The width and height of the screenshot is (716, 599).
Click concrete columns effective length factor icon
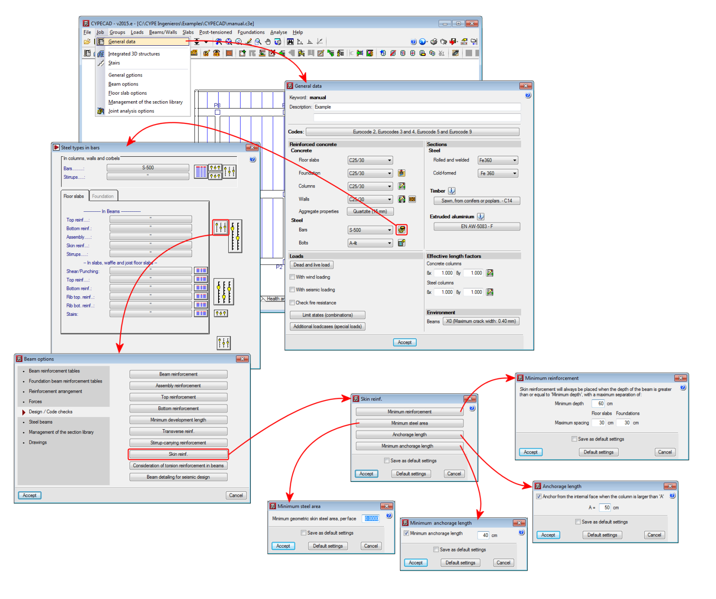[490, 273]
